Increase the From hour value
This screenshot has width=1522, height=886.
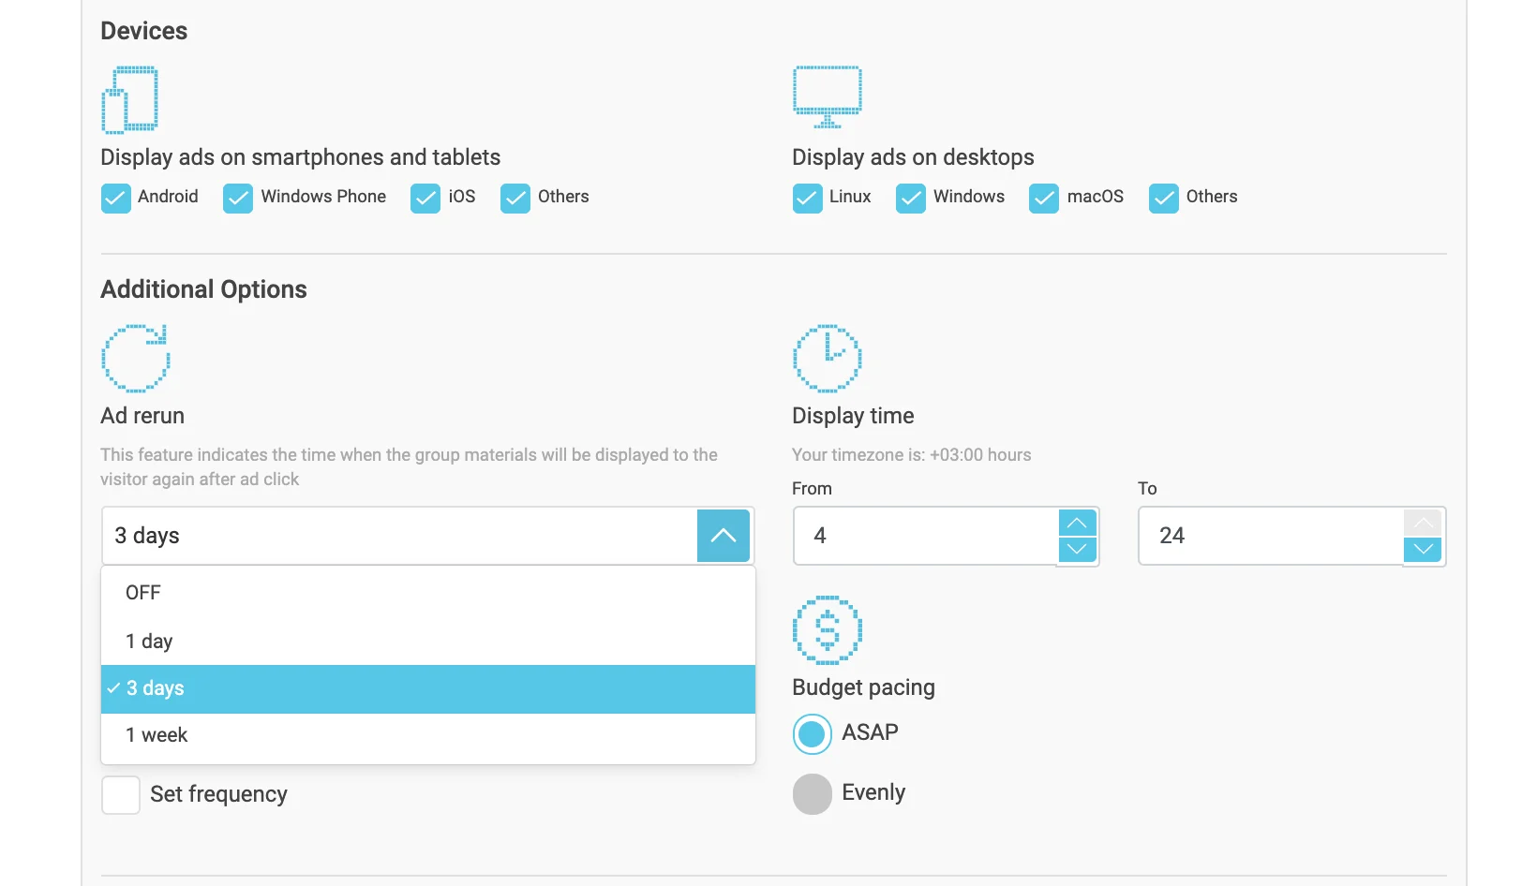1077,523
